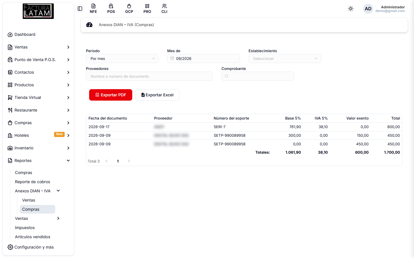
Task: Click the Exportar Excel button
Action: (157, 95)
